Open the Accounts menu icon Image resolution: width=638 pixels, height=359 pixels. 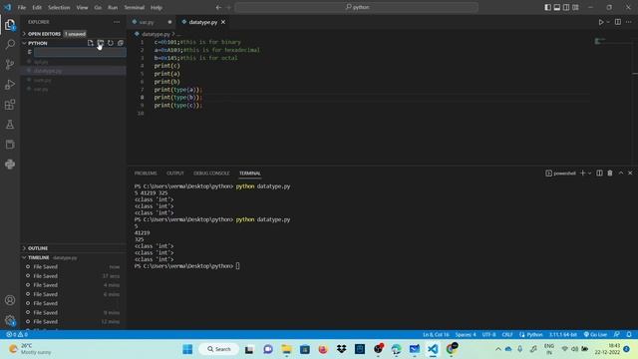10,300
